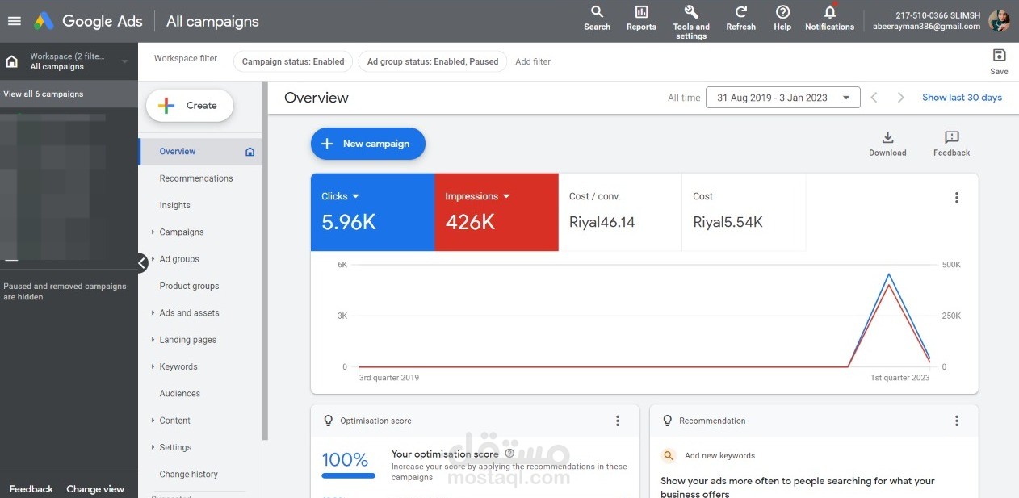Open the Help menu

coord(782,18)
